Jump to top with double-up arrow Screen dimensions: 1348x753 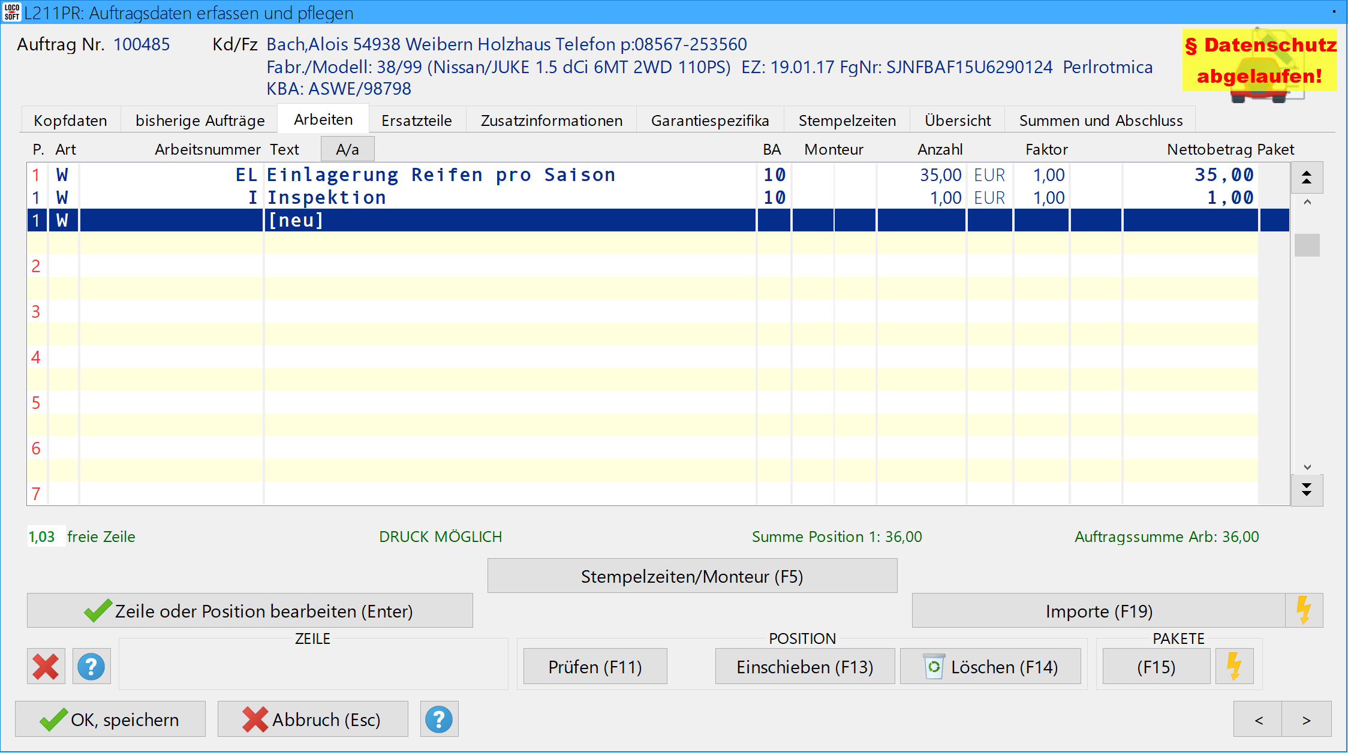(1307, 177)
